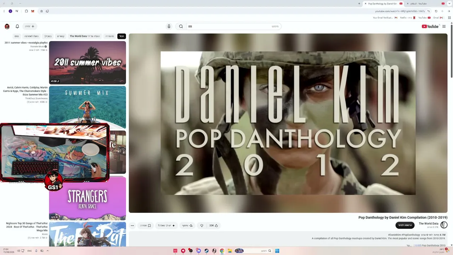Select the 'בשבילך' filter chip
The width and height of the screenshot is (453, 255).
[48, 36]
